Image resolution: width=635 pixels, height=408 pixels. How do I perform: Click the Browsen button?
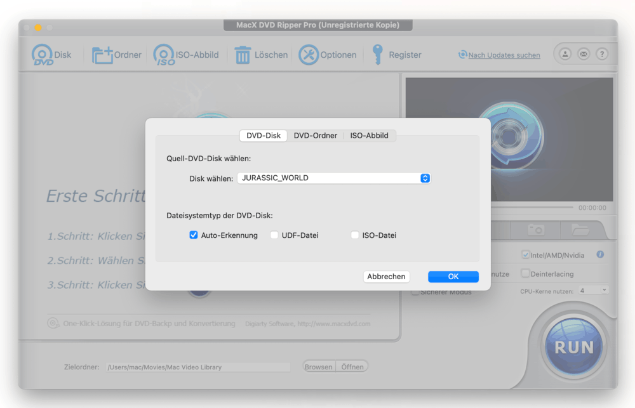point(319,367)
